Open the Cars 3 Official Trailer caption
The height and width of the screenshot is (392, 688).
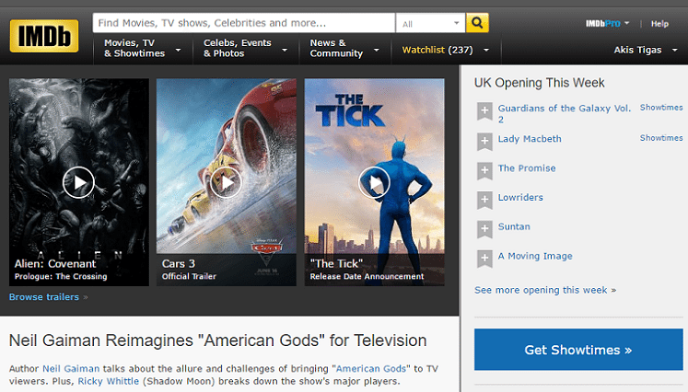pyautogui.click(x=189, y=270)
